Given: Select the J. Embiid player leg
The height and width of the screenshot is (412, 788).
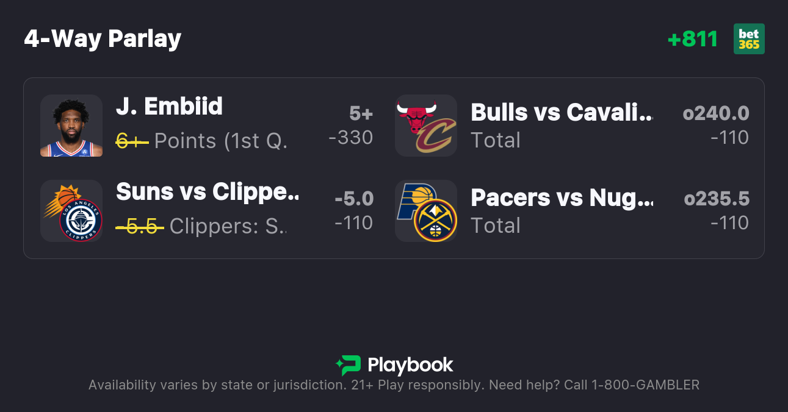Looking at the screenshot, I should [x=169, y=107].
